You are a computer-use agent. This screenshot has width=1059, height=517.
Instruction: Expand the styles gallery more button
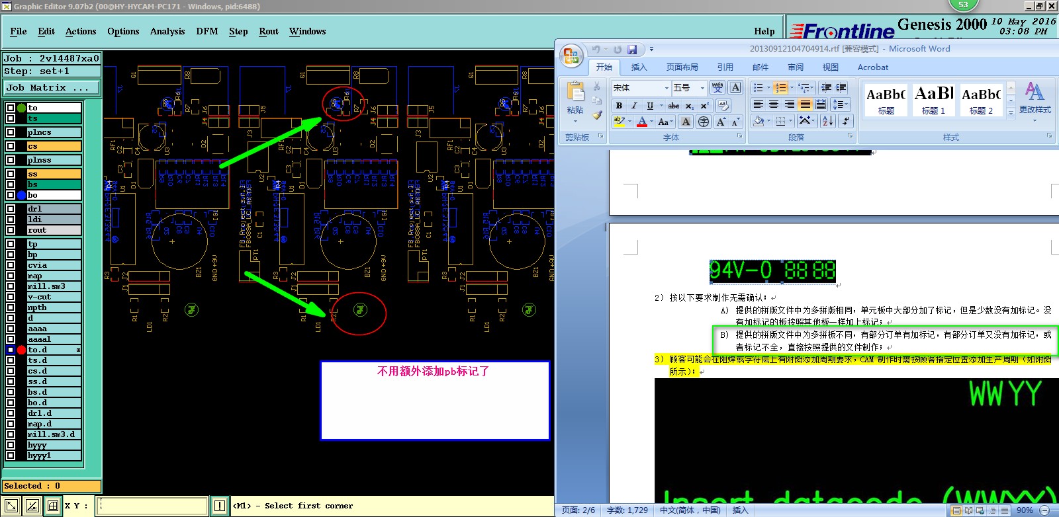1011,113
